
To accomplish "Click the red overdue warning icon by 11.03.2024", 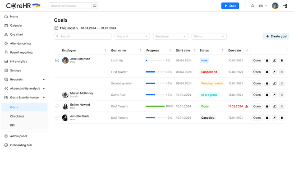I will pyautogui.click(x=247, y=106).
